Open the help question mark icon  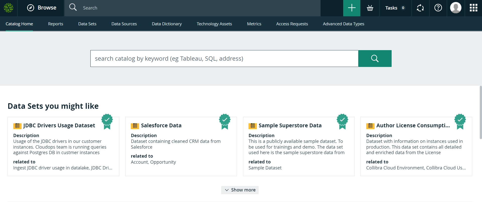438,8
